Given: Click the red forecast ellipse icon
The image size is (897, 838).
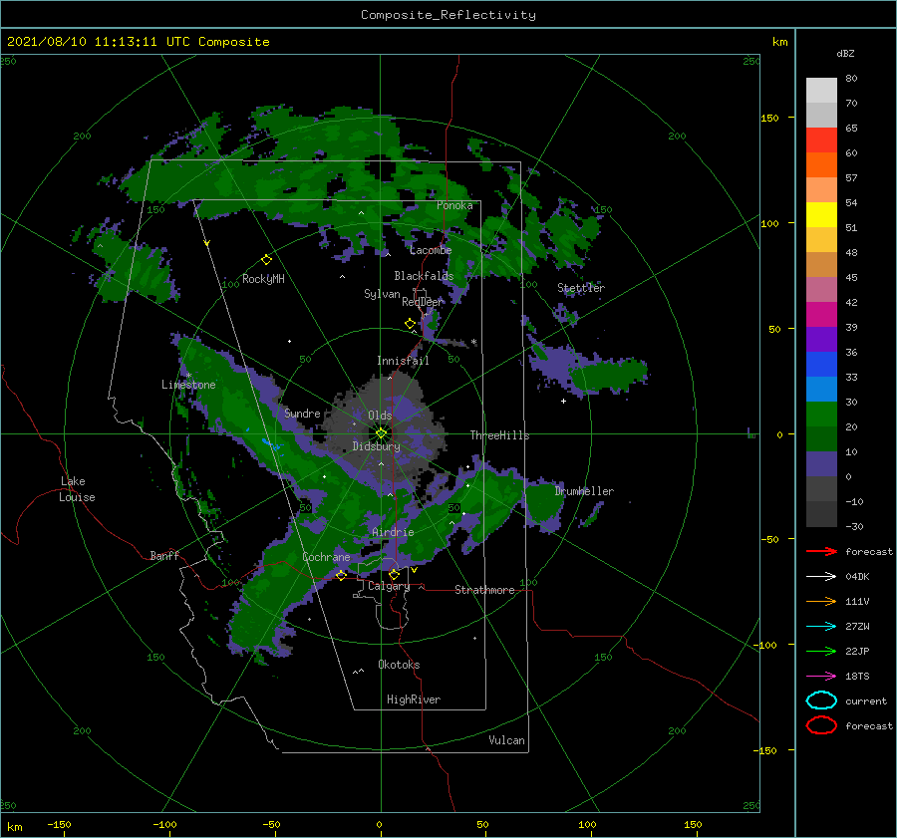Looking at the screenshot, I should 821,725.
